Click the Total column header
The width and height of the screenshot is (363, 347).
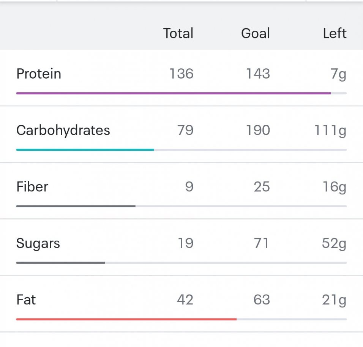[x=178, y=33]
